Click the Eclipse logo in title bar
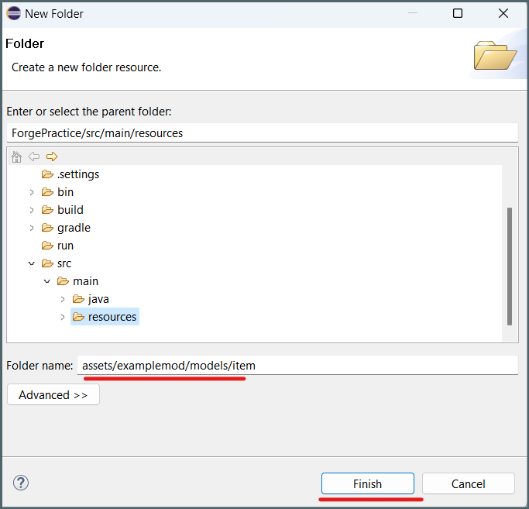 (x=14, y=13)
